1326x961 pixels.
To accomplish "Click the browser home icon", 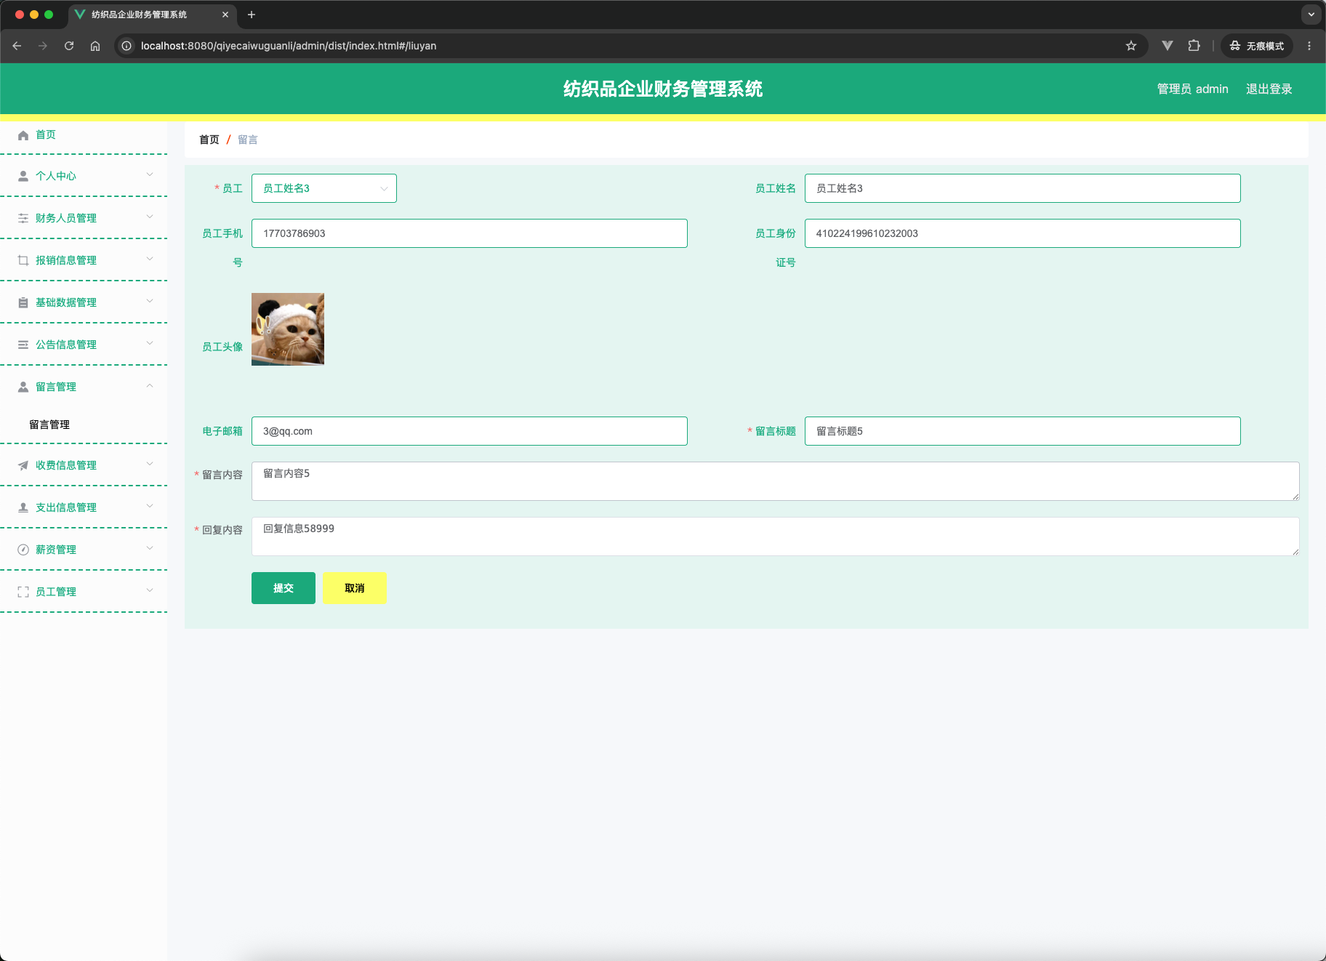I will (95, 46).
